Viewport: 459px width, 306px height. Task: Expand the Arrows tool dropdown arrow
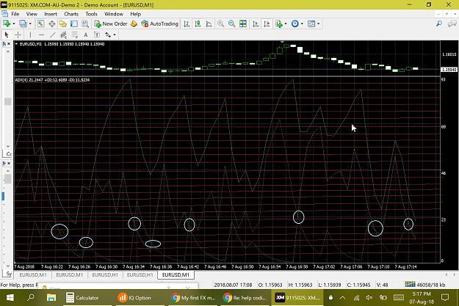click(x=115, y=34)
